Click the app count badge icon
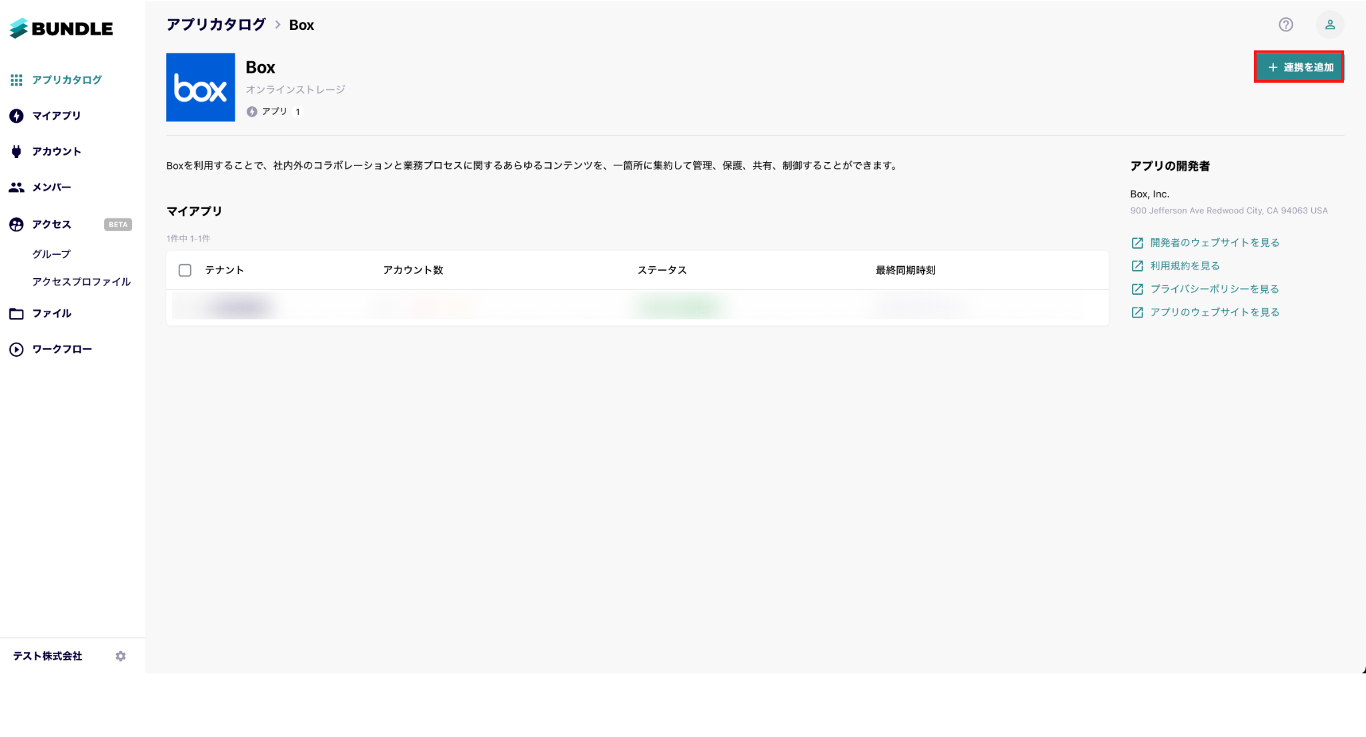This screenshot has width=1366, height=737. [252, 112]
